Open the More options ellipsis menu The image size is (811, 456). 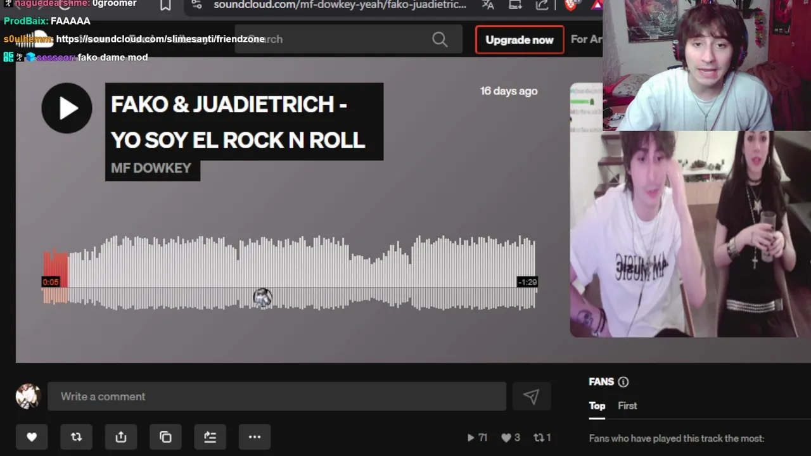(x=255, y=437)
